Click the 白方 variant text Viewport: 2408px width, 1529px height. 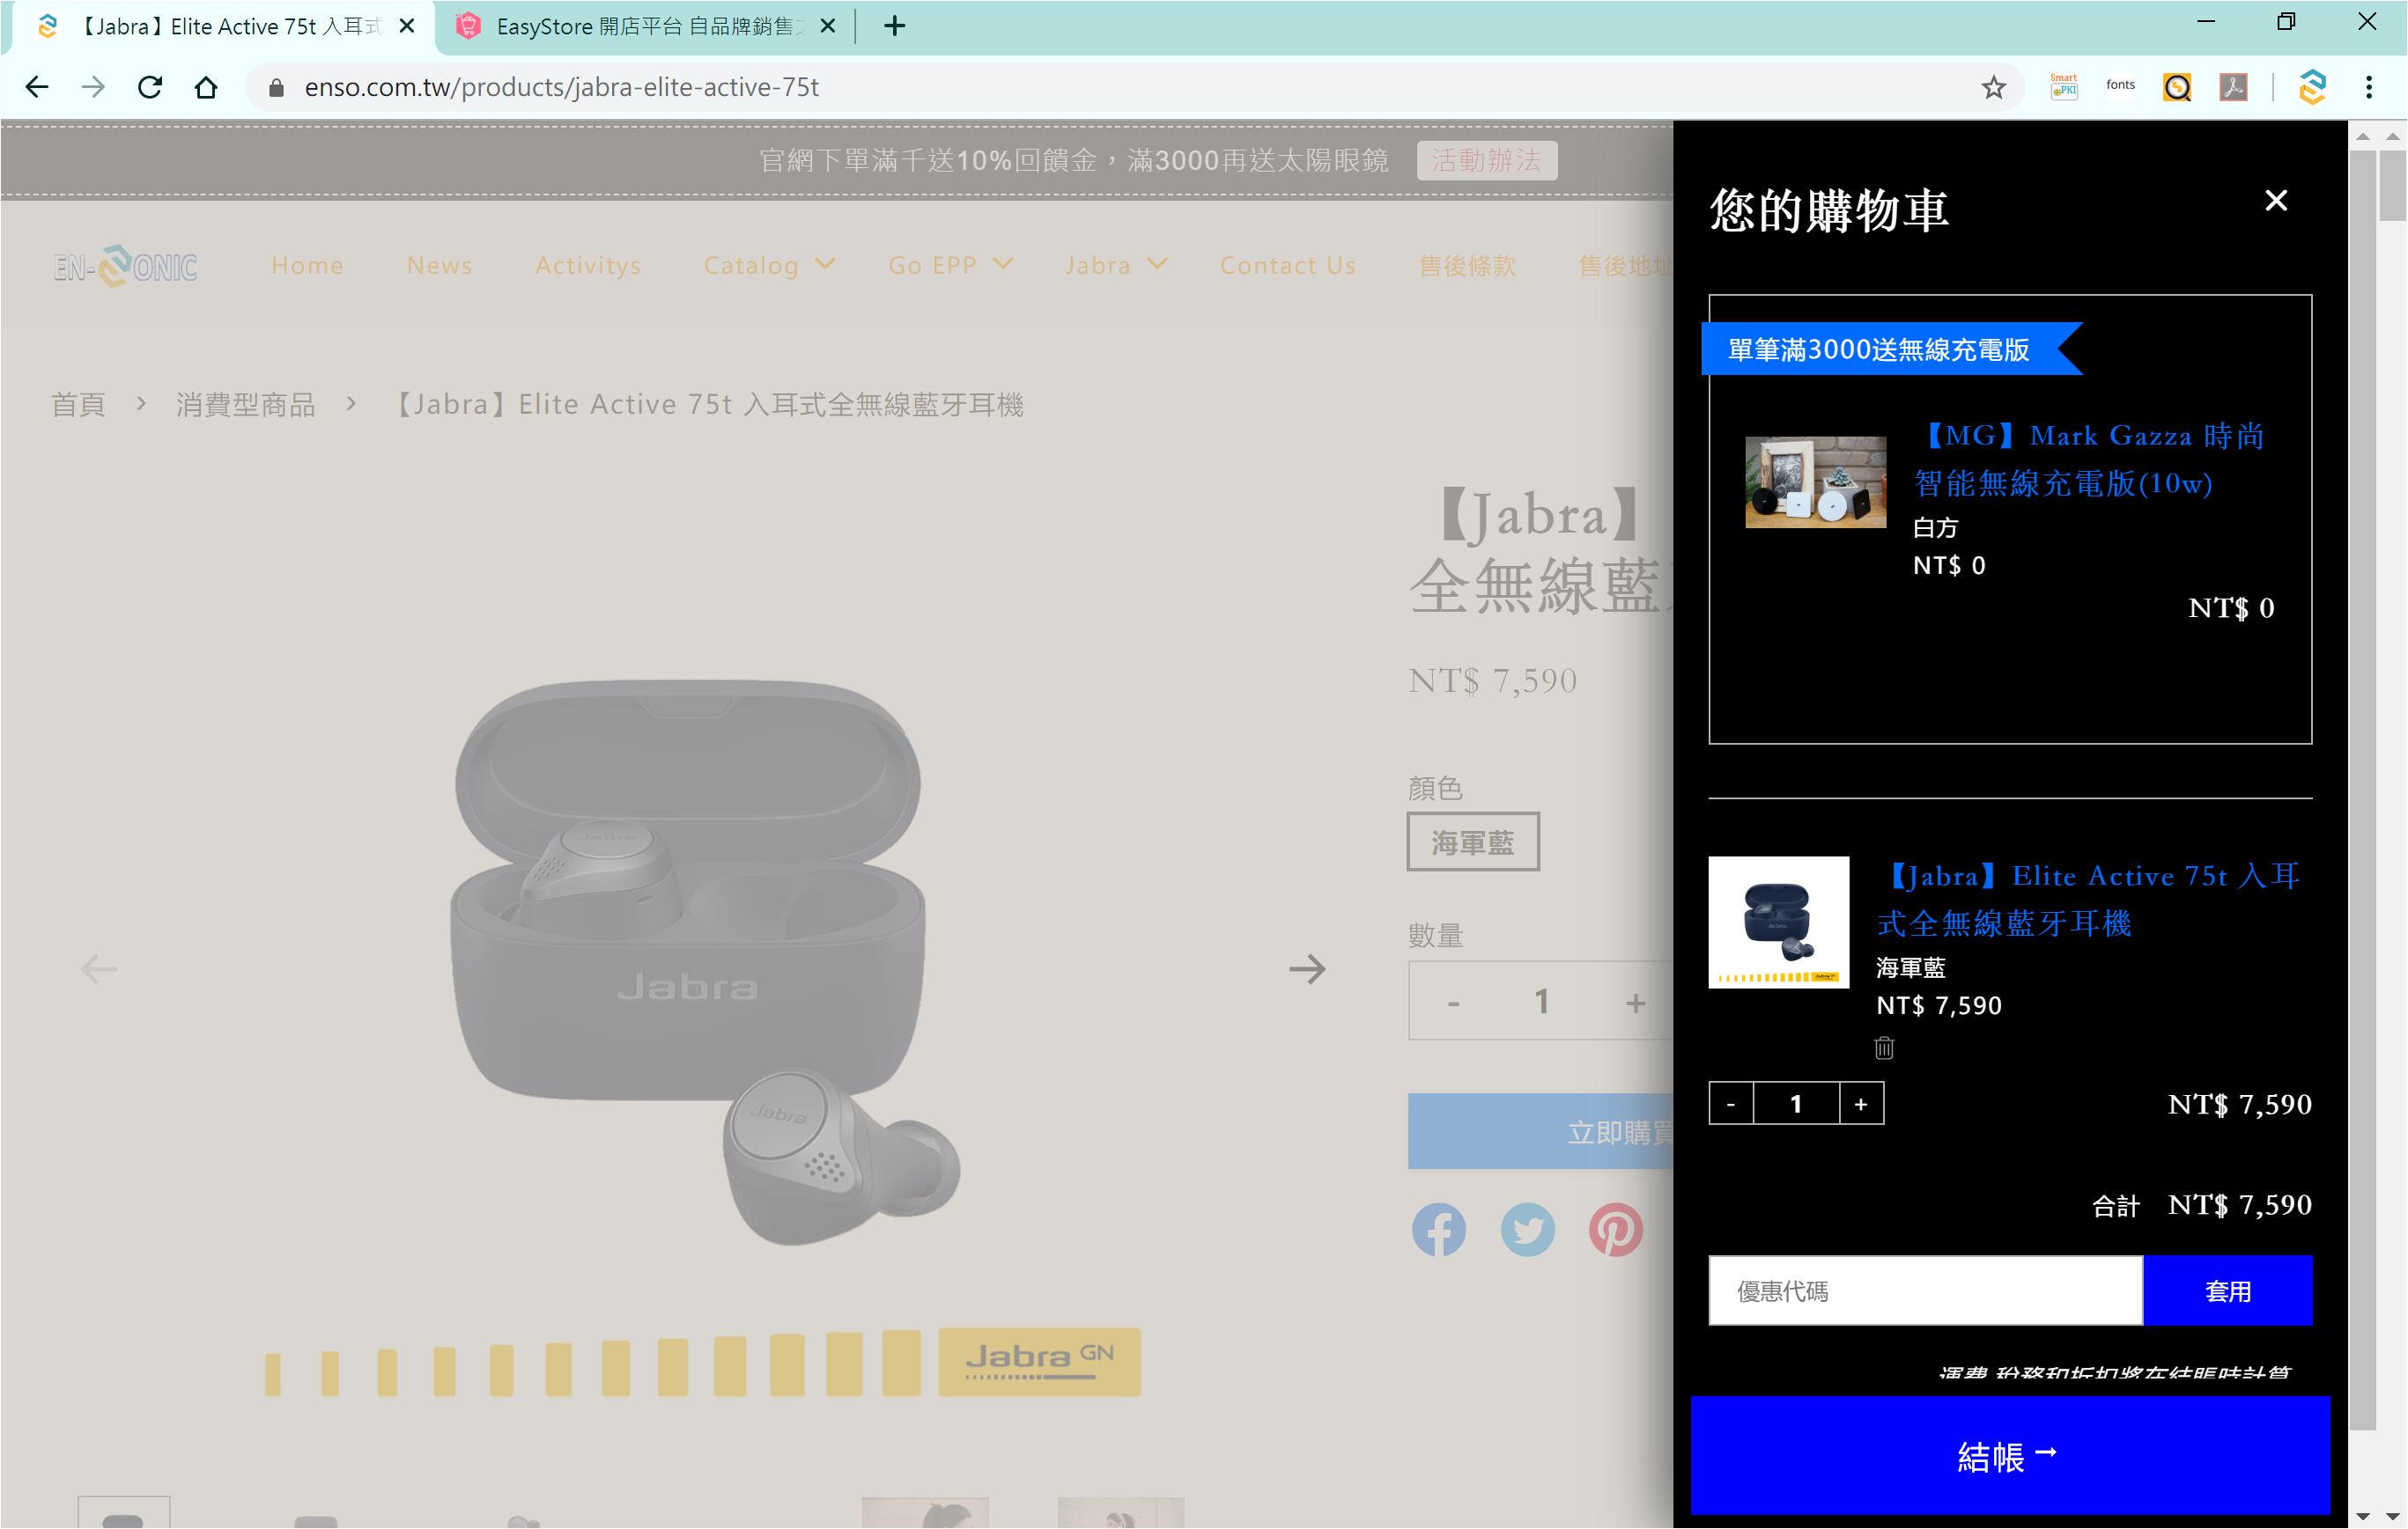tap(1935, 527)
